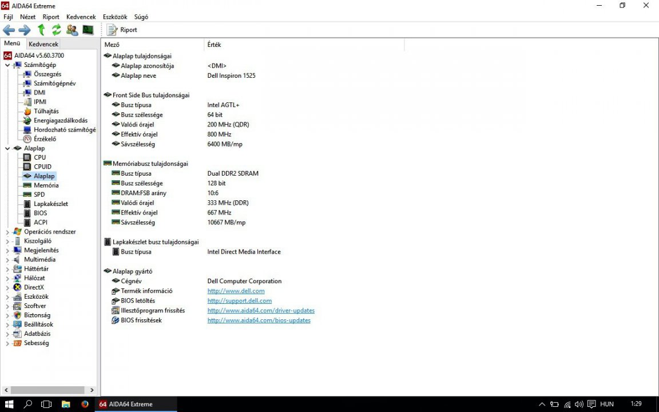Go up one level with green arrow
The image size is (659, 412).
click(41, 30)
